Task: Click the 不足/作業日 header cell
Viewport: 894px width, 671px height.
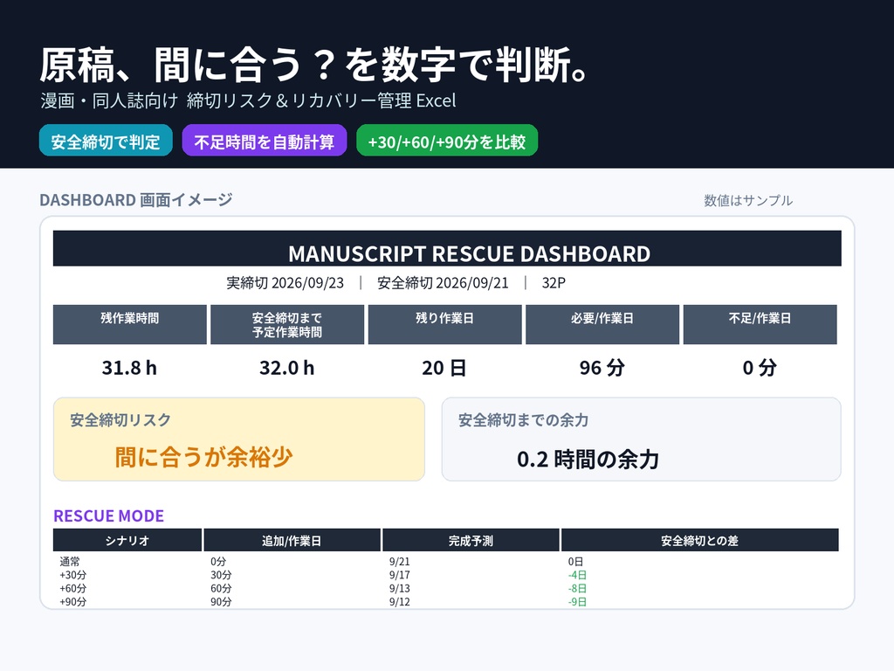Action: (760, 324)
